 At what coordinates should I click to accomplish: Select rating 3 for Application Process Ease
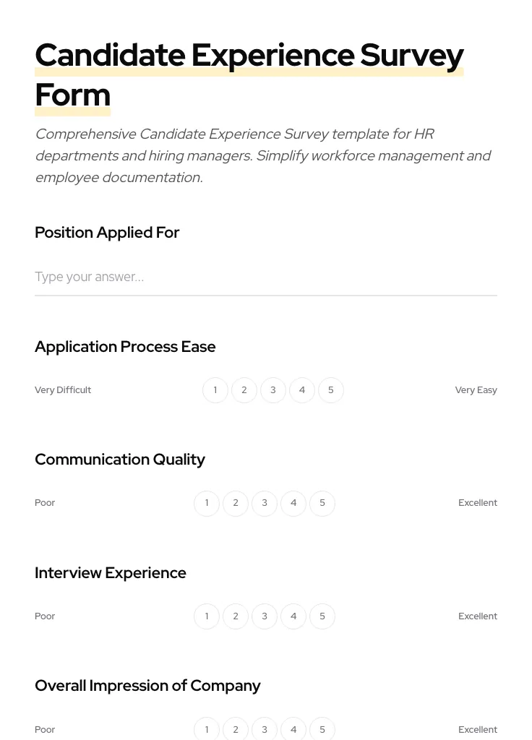point(273,390)
